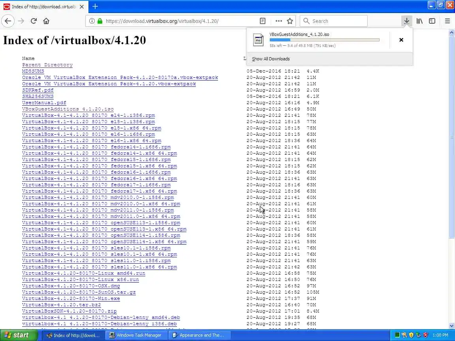Viewport: 455px width, 341px height.
Task: Download mdv2011.0-1.x86_64.rpm package
Action: [101, 216]
